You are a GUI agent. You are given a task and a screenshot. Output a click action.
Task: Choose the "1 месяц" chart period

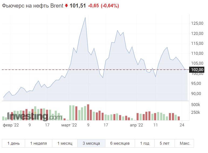coord(65,143)
